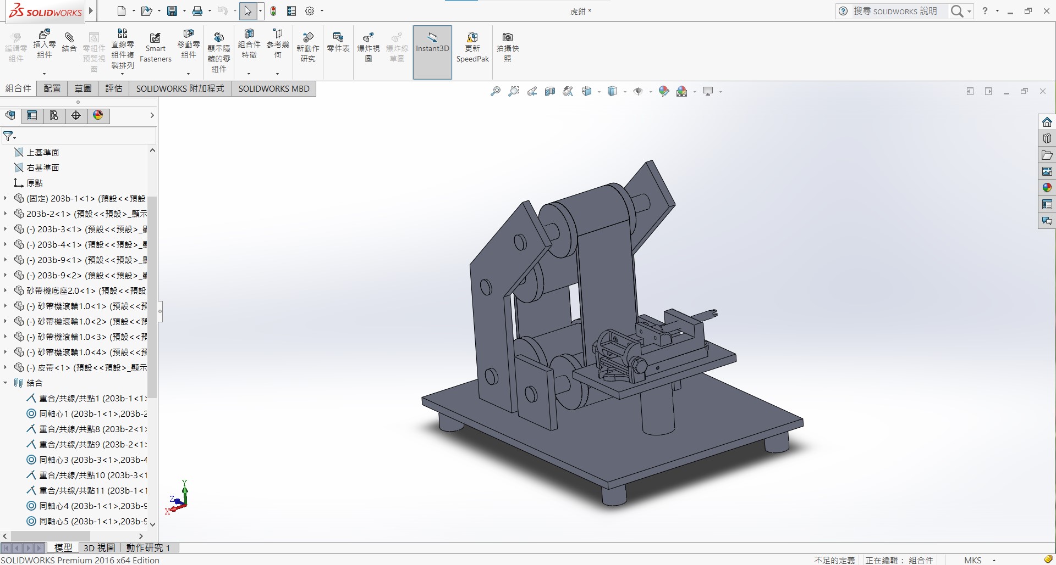Open the 模型 bottom tab

(x=63, y=547)
